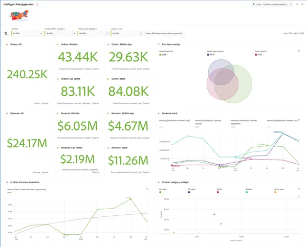Click the Product category analysis dot
307x247 pixels.
point(159,182)
